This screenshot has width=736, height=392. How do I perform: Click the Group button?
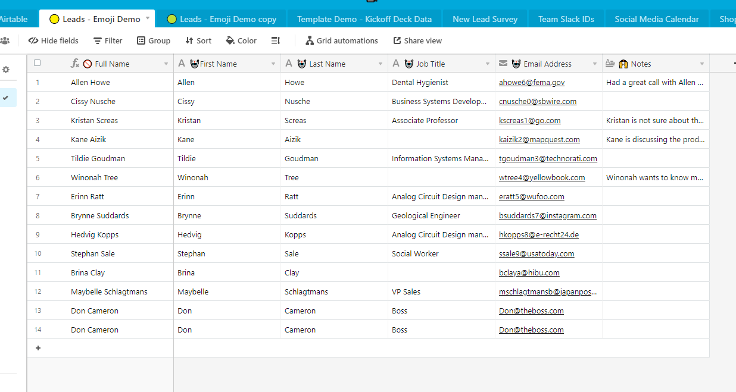click(154, 40)
